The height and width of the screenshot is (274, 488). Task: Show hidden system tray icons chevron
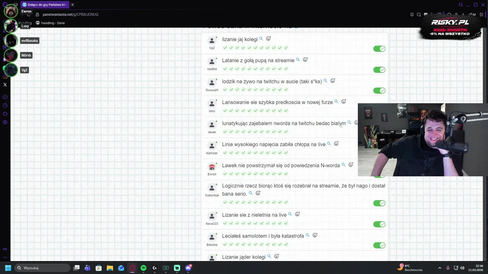440,268
